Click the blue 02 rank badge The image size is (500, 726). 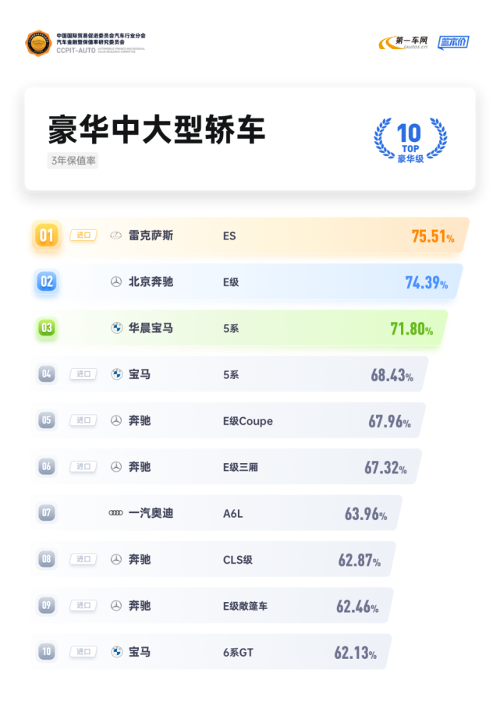[47, 282]
